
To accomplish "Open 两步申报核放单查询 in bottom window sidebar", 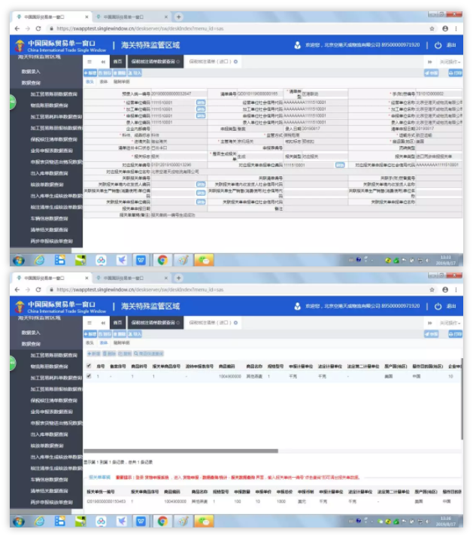I will point(52,502).
